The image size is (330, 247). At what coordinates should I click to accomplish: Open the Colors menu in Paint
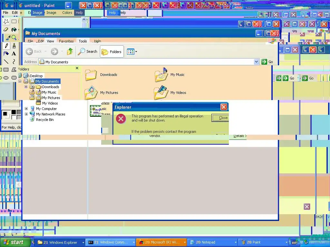tap(67, 13)
